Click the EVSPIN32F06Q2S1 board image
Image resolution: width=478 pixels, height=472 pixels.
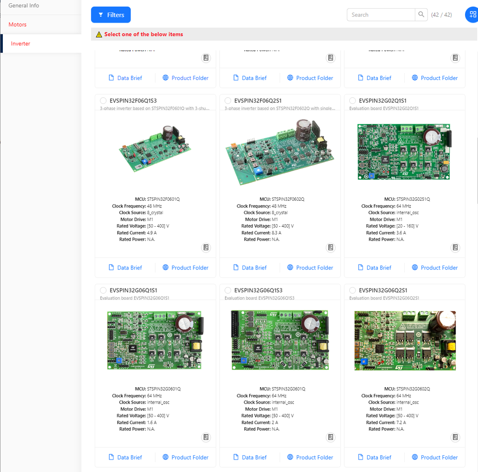pos(280,152)
